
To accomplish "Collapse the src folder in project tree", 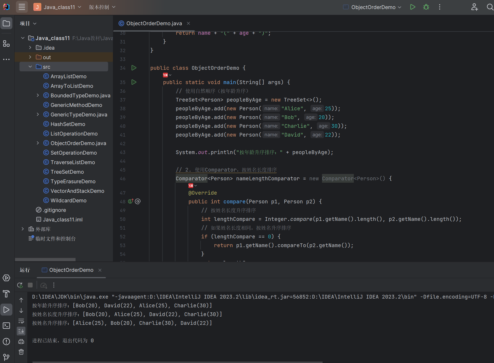I will 30,67.
